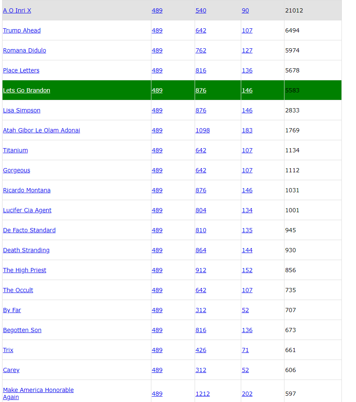This screenshot has width=356, height=402.
Task: Click the 'Lucifer Cia Agent' link
Action: coord(27,211)
